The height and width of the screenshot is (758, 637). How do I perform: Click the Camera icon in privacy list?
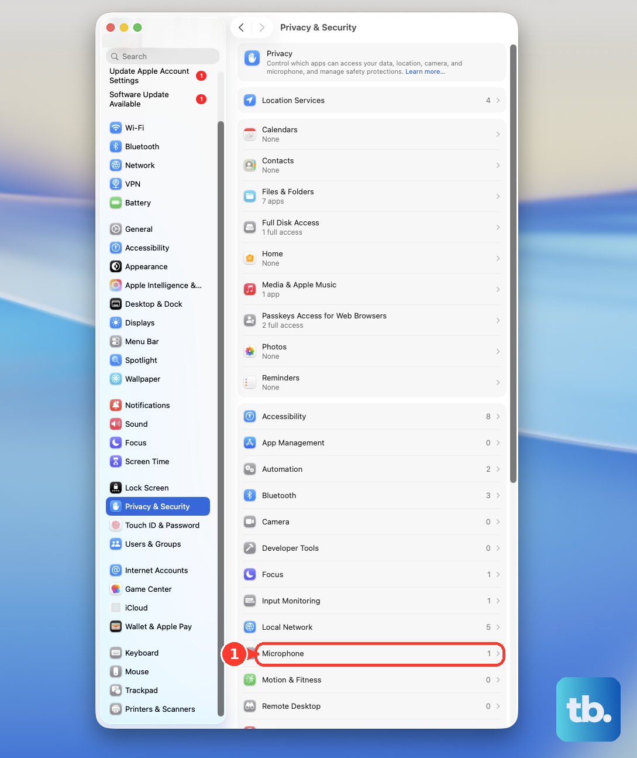[250, 522]
